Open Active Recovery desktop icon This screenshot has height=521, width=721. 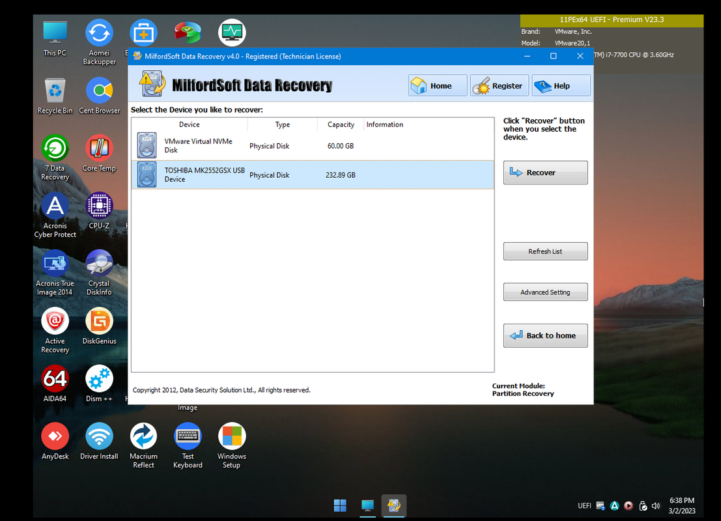pyautogui.click(x=55, y=331)
